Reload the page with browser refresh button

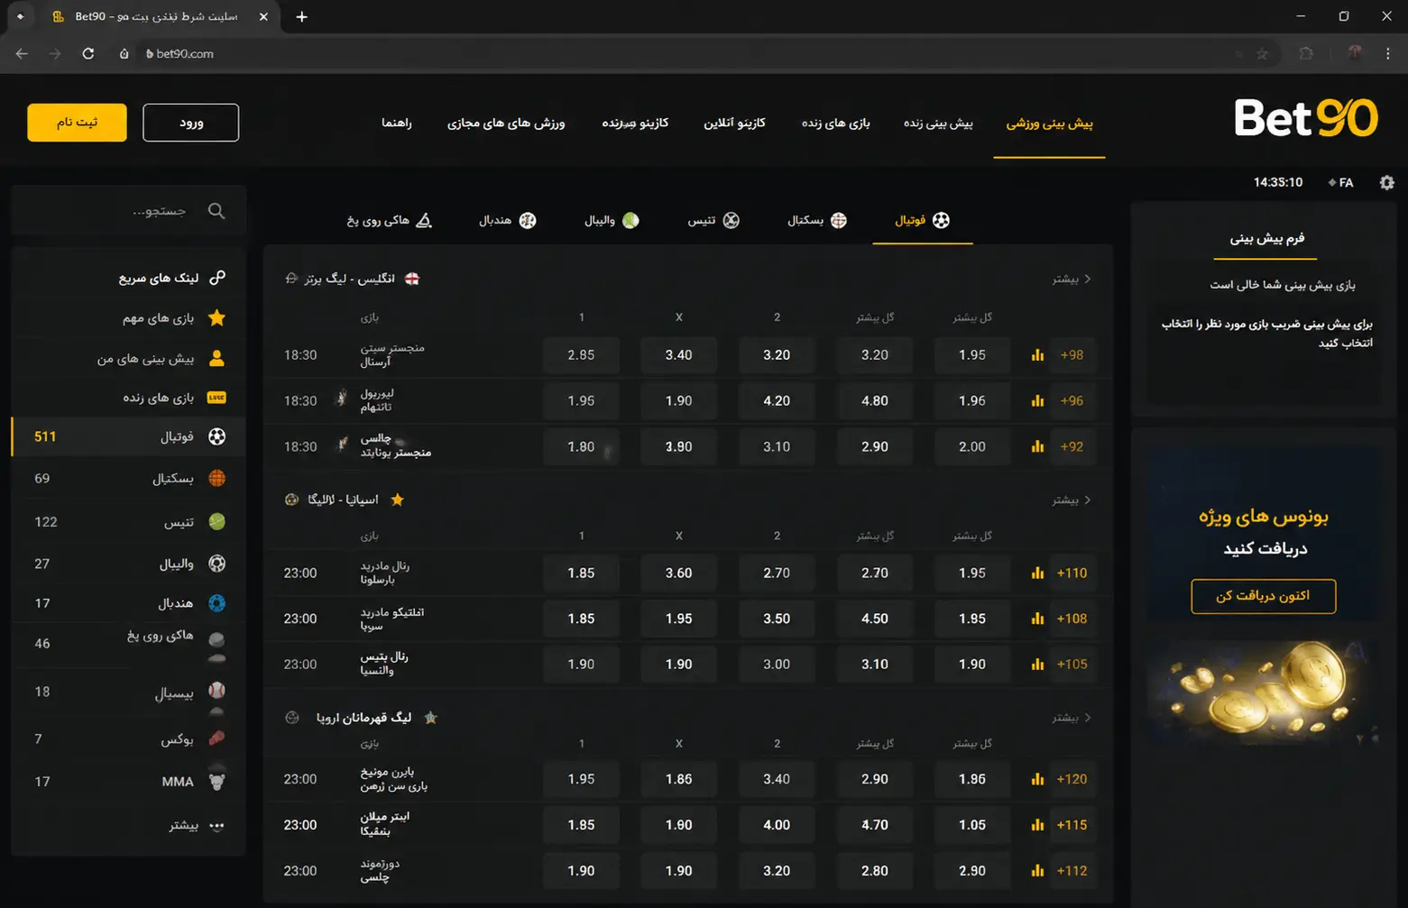pyautogui.click(x=88, y=53)
